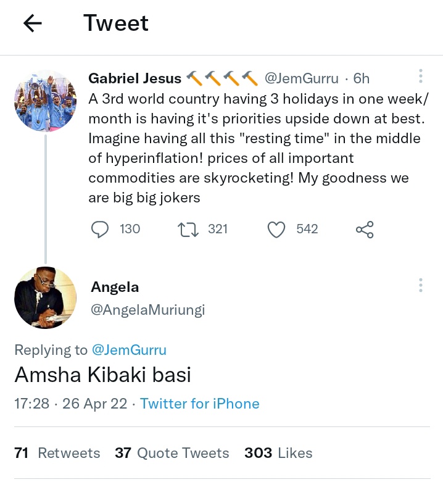The image size is (443, 482).
Task: Open the @AngelaMuriungi handle
Action: coord(147,310)
